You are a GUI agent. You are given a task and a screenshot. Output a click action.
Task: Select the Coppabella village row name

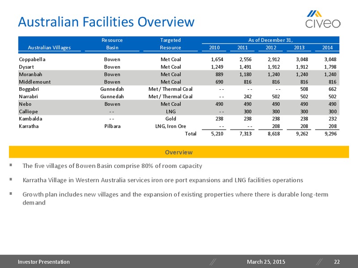click(x=32, y=59)
